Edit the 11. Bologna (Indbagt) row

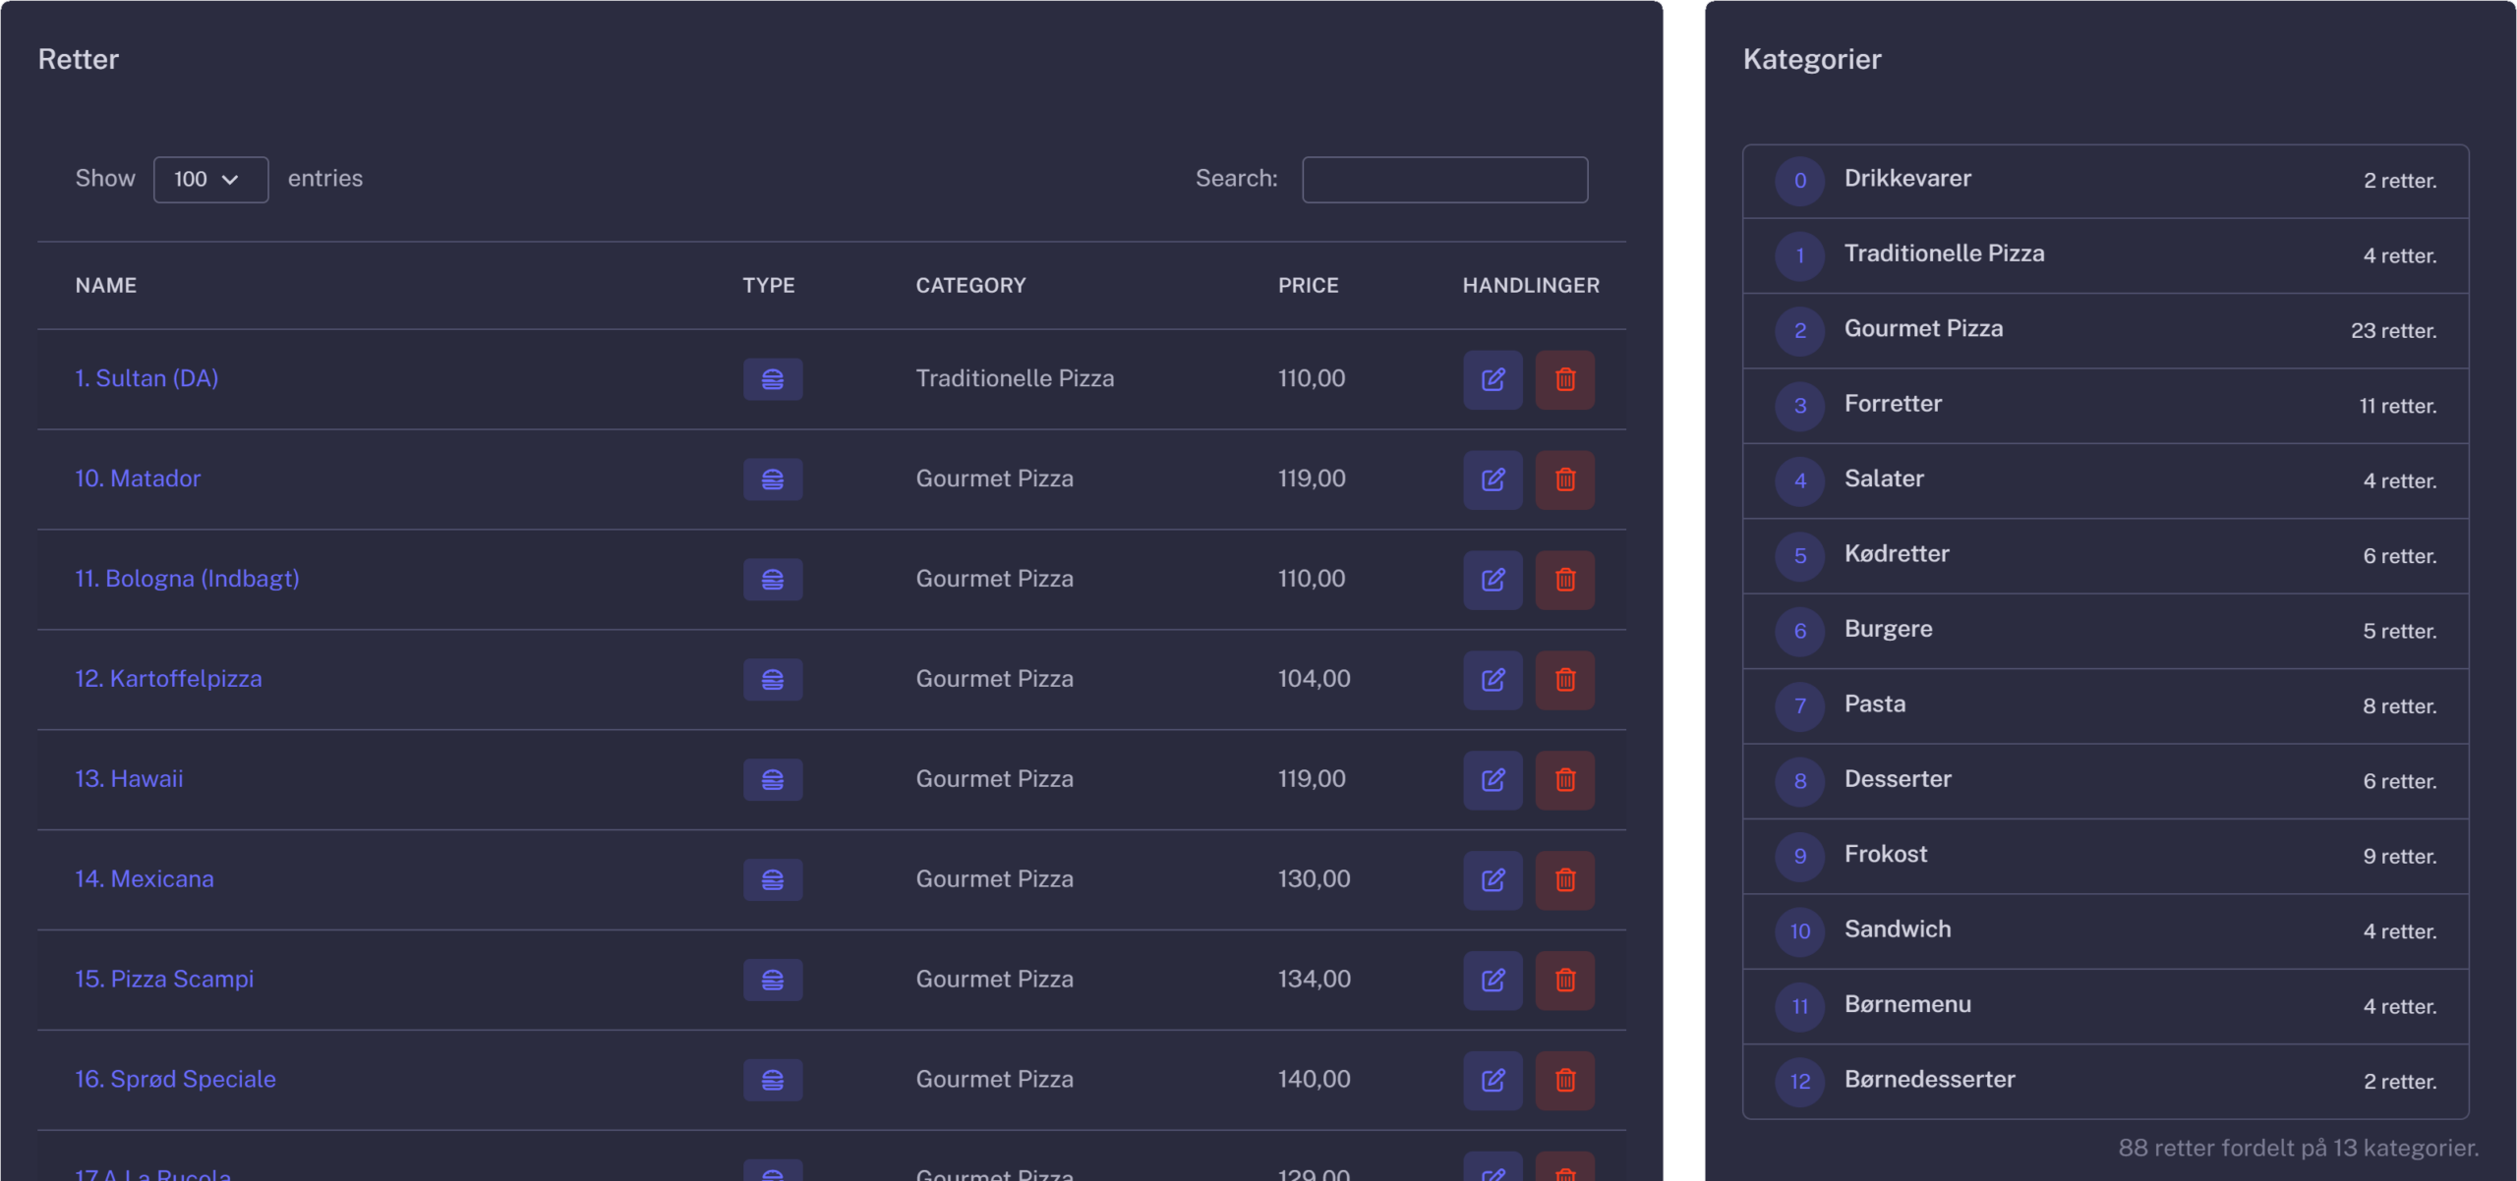[x=1493, y=580]
